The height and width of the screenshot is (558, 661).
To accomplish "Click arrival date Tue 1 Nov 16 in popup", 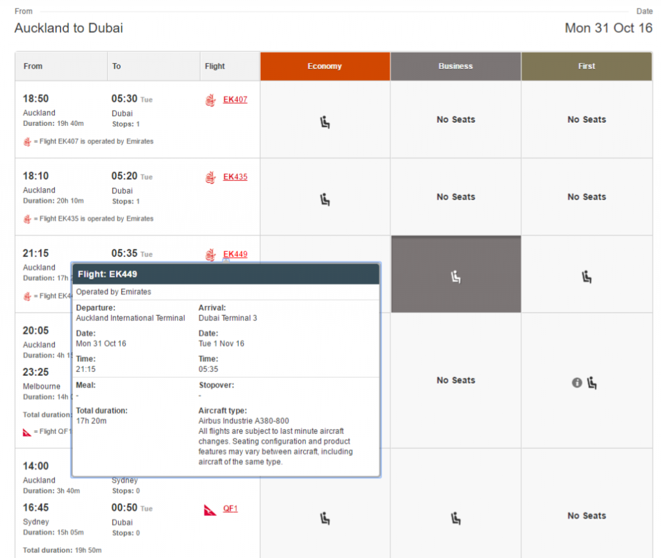I will pos(221,344).
